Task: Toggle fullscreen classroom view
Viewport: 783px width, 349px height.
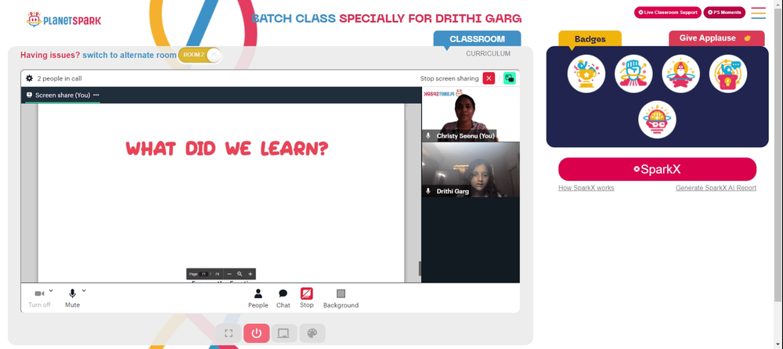Action: tap(229, 333)
